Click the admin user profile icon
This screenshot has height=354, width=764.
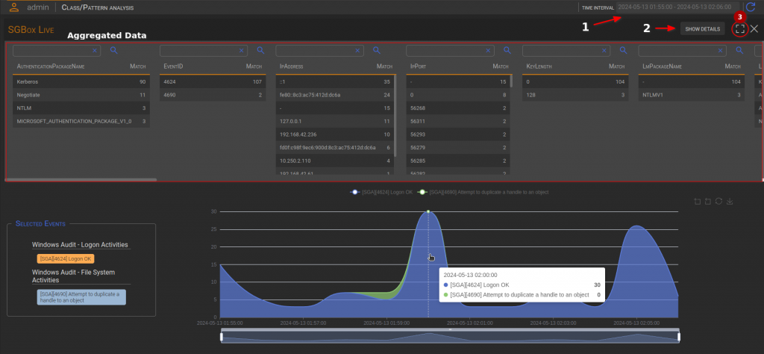point(14,7)
